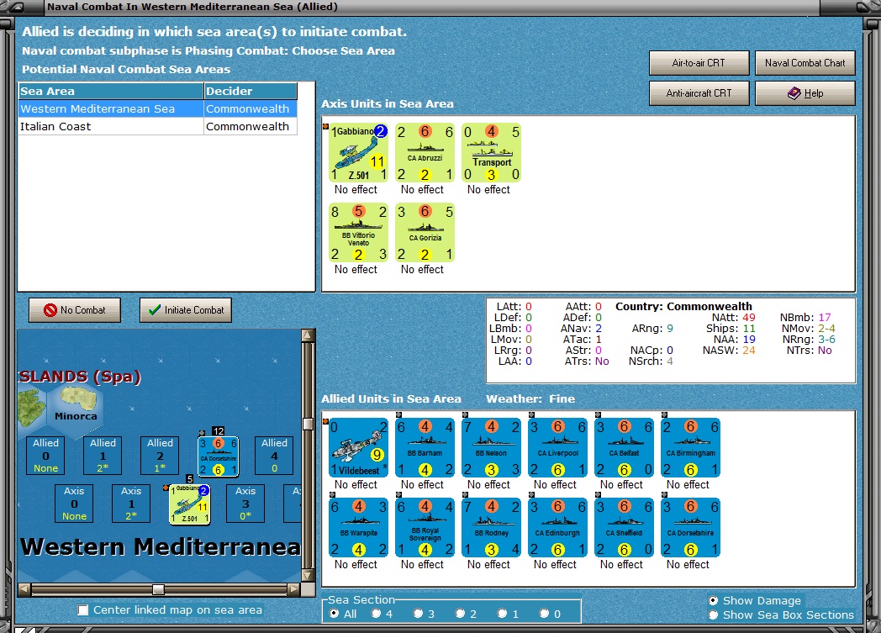881x633 pixels.
Task: Select the CA Belfast cruiser counter
Action: click(x=624, y=448)
